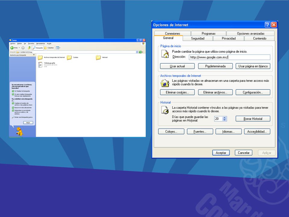Select the Archivos temporales de Internet folder
This screenshot has height=217, width=289.
point(51,57)
